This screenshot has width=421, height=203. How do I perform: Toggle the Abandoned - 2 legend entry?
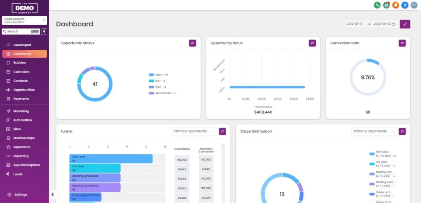[x=162, y=93]
